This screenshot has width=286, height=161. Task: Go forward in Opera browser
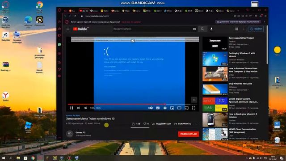[x=70, y=16]
